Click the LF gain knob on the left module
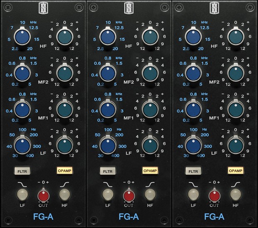 pos(64,145)
